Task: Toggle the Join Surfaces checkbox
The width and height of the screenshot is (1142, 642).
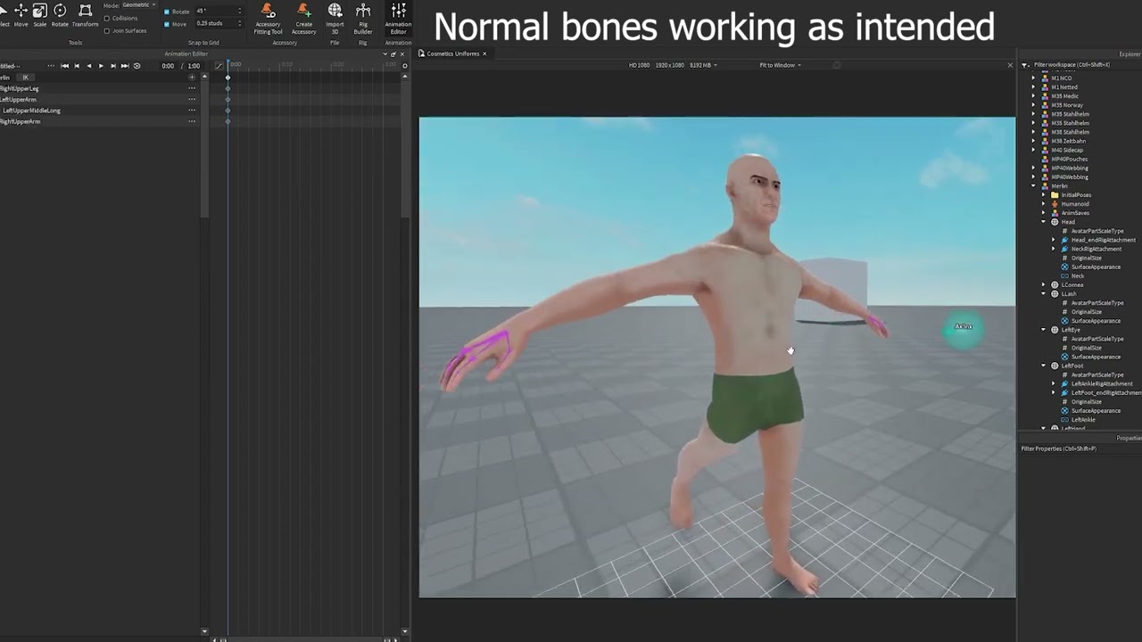Action: [x=107, y=30]
